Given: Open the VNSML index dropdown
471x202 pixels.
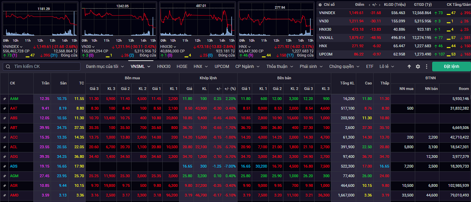Looking at the screenshot, I should tap(141, 66).
